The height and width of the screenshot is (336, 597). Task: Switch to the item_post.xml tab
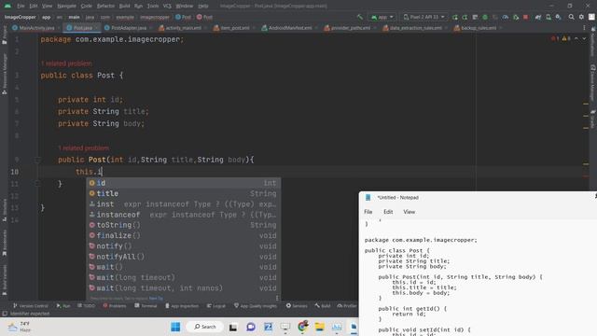(234, 28)
